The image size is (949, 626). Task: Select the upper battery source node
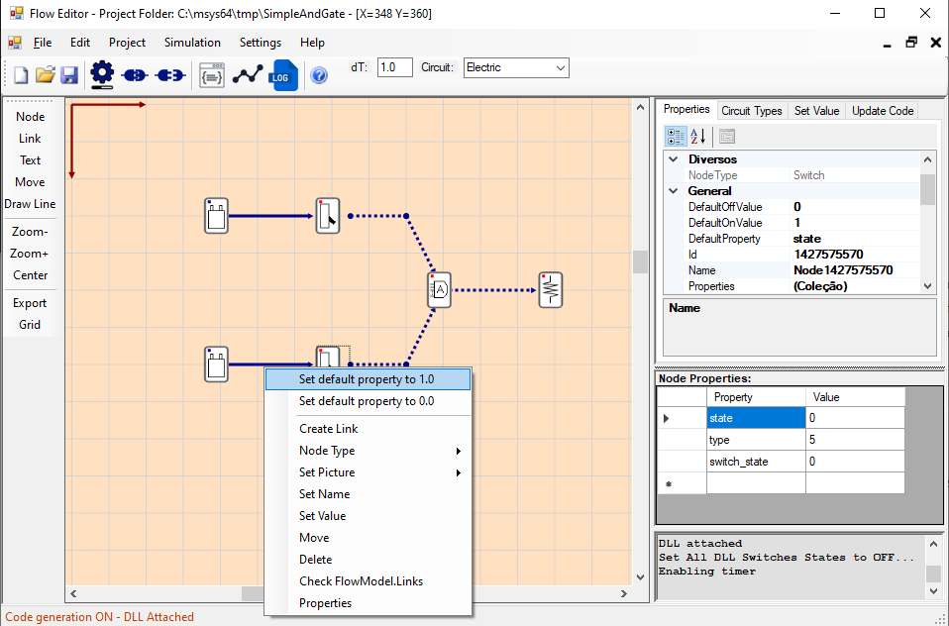click(216, 216)
